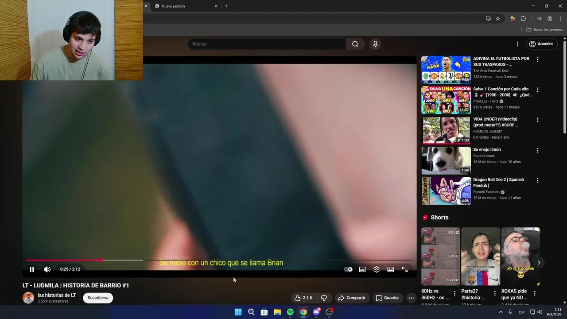Open Chrome three-dot menu
The width and height of the screenshot is (567, 319).
[560, 19]
